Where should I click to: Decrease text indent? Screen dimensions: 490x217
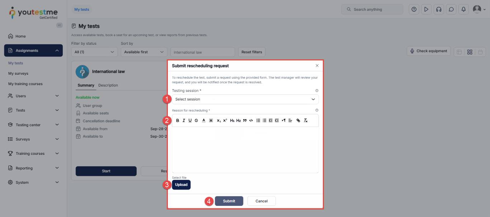(x=271, y=120)
